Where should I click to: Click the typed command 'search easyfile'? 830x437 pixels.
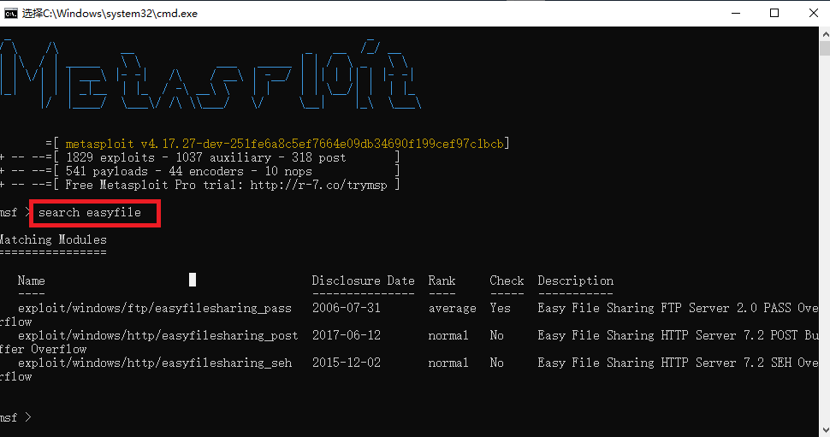90,213
